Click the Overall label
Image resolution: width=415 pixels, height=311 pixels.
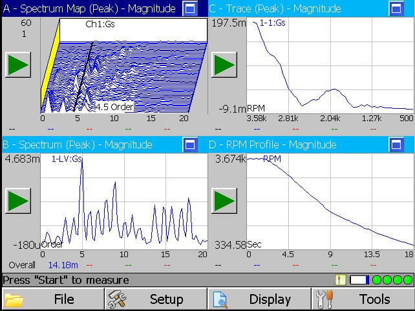pos(22,265)
